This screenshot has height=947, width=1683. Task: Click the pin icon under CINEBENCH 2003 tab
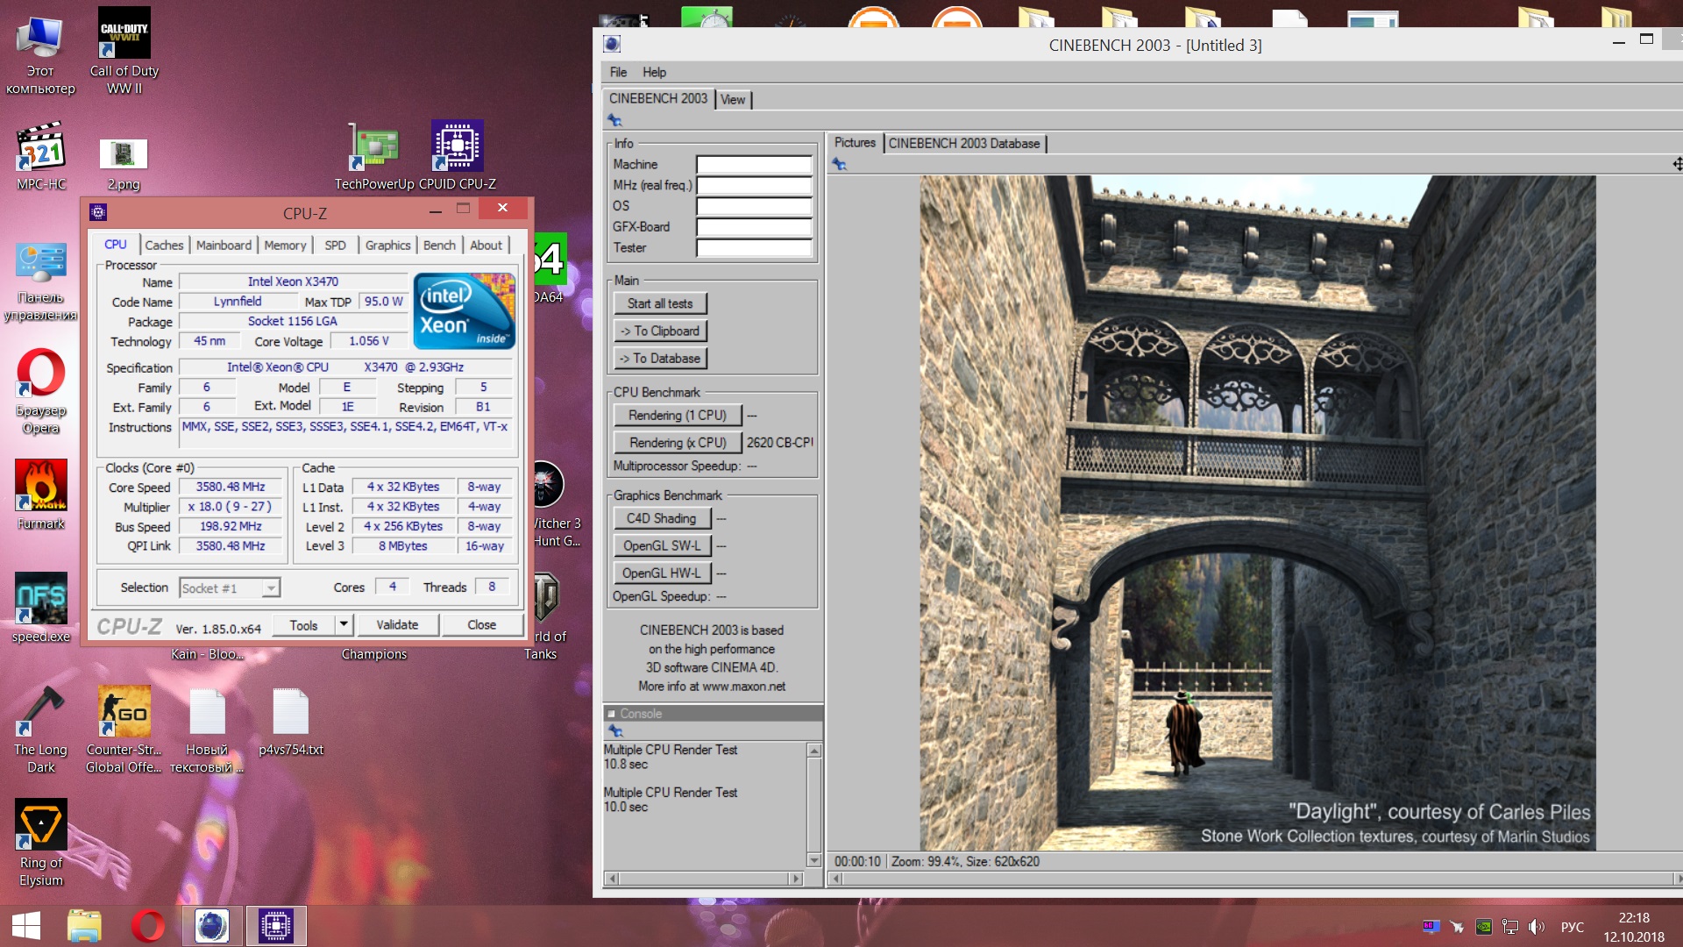[x=614, y=120]
